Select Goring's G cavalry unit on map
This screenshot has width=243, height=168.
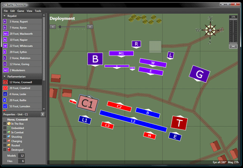(199, 74)
